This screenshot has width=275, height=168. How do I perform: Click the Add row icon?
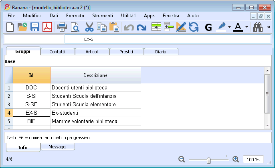click(156, 27)
